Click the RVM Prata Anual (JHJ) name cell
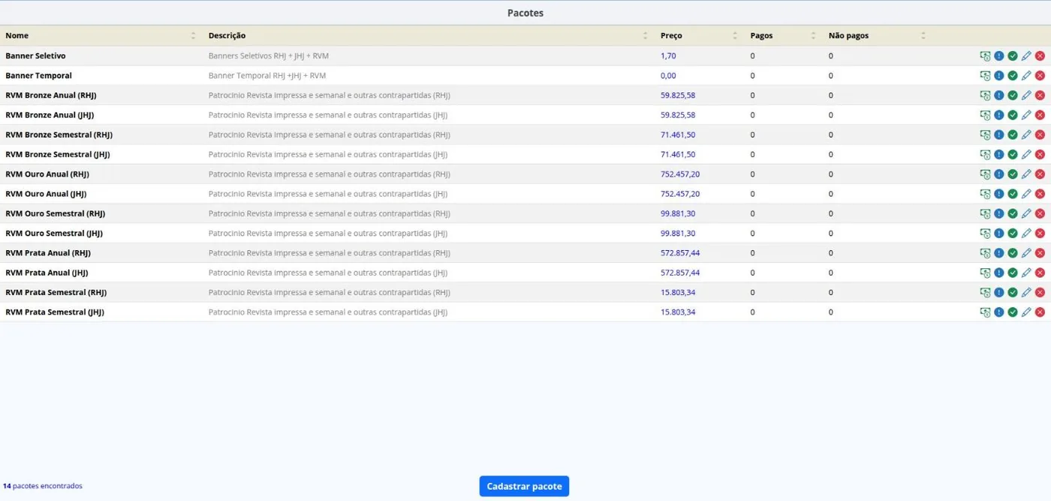1051x501 pixels. (x=47, y=273)
